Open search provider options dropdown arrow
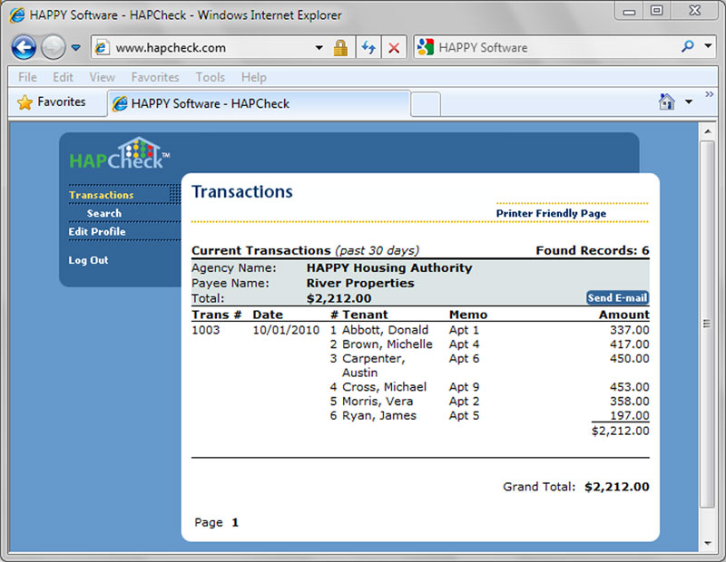The image size is (726, 562). [x=708, y=46]
